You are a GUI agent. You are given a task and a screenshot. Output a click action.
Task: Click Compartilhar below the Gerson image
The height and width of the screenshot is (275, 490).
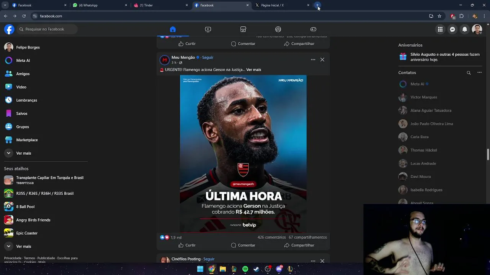(x=299, y=245)
